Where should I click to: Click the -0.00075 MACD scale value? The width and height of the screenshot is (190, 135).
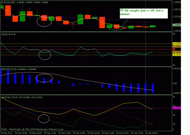(x=177, y=93)
